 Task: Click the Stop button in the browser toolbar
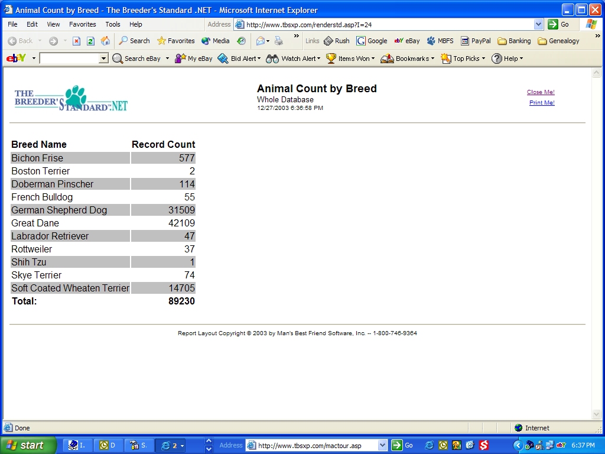click(76, 41)
